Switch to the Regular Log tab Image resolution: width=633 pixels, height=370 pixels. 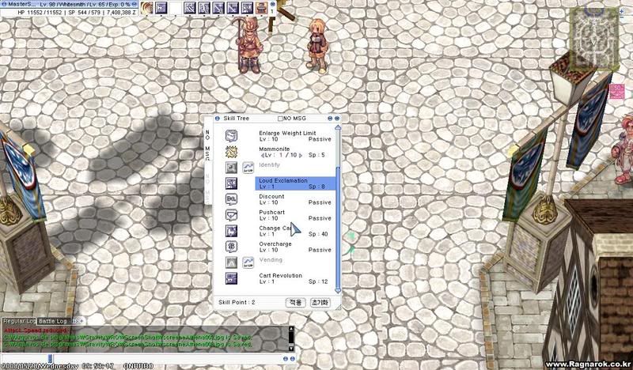point(19,321)
